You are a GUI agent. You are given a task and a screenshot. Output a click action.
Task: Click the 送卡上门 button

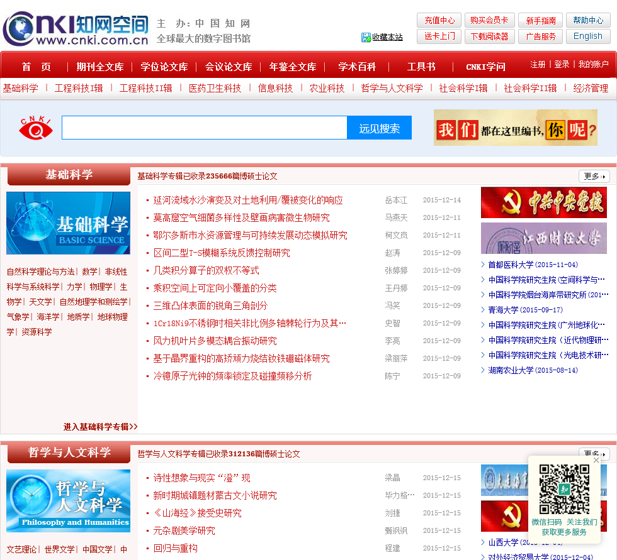click(x=439, y=36)
